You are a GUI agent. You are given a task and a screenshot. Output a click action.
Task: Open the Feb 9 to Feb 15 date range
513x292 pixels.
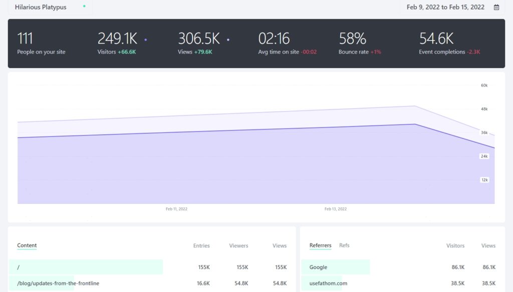(445, 7)
